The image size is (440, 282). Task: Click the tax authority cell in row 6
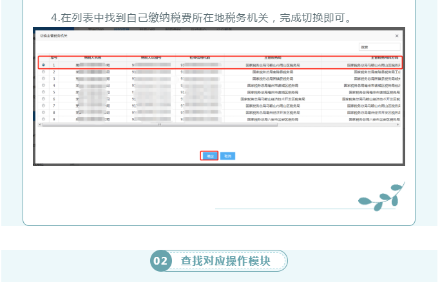pos(273,99)
